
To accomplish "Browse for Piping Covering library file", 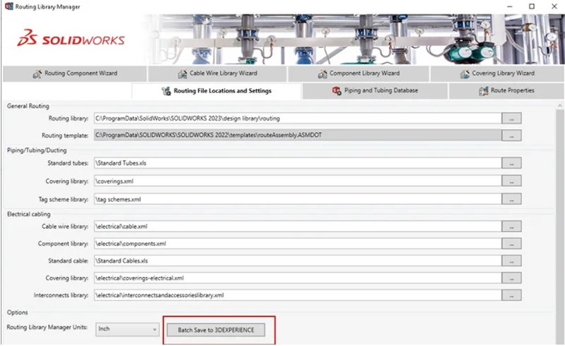I will [511, 181].
